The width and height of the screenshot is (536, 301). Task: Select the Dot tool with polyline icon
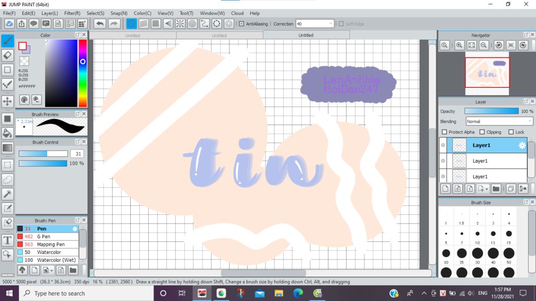(7, 84)
